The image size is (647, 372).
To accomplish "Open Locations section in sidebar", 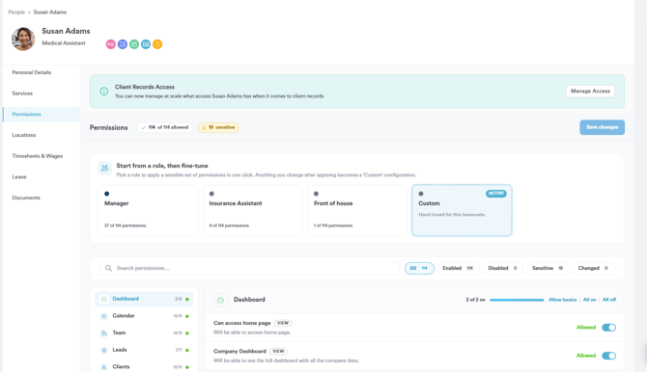I will 42,135.
